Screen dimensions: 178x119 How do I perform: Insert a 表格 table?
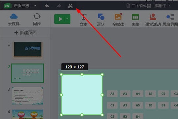135,20
